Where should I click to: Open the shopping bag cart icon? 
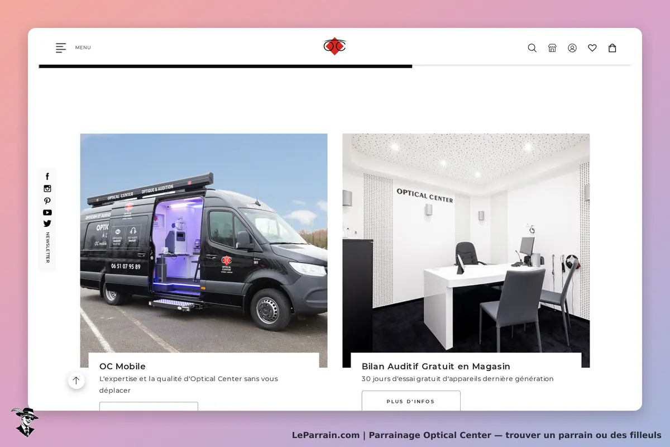(x=612, y=48)
